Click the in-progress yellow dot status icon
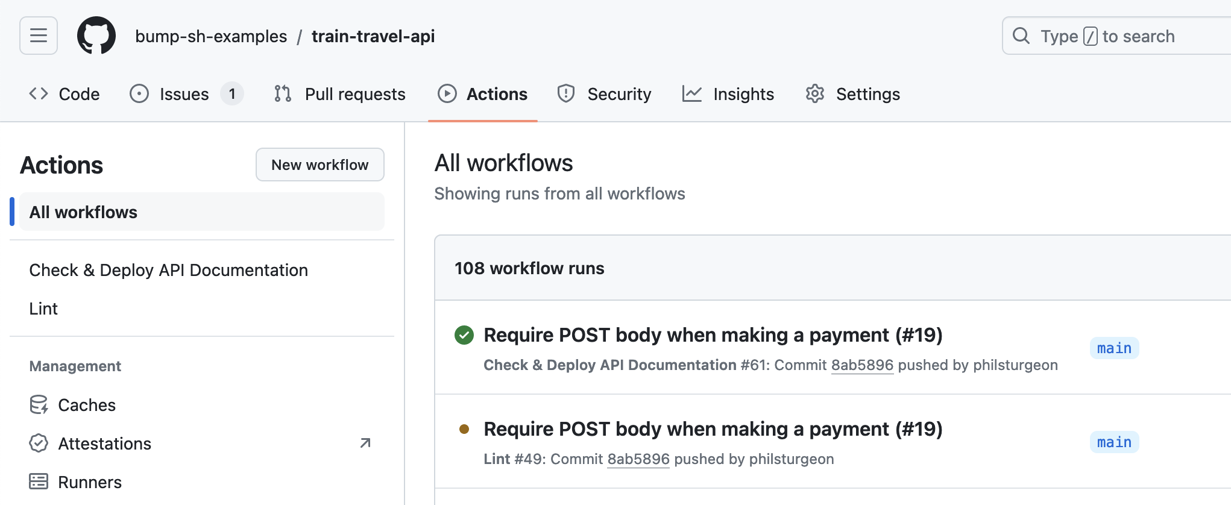1231x505 pixels. point(464,429)
